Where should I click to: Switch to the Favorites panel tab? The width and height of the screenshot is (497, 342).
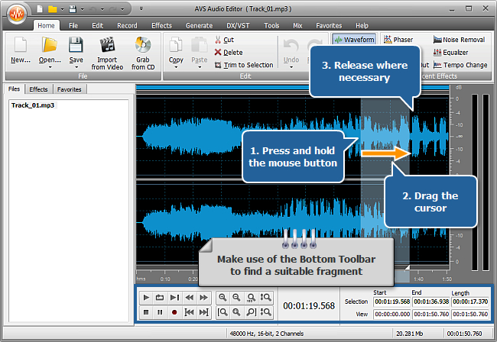tap(69, 89)
